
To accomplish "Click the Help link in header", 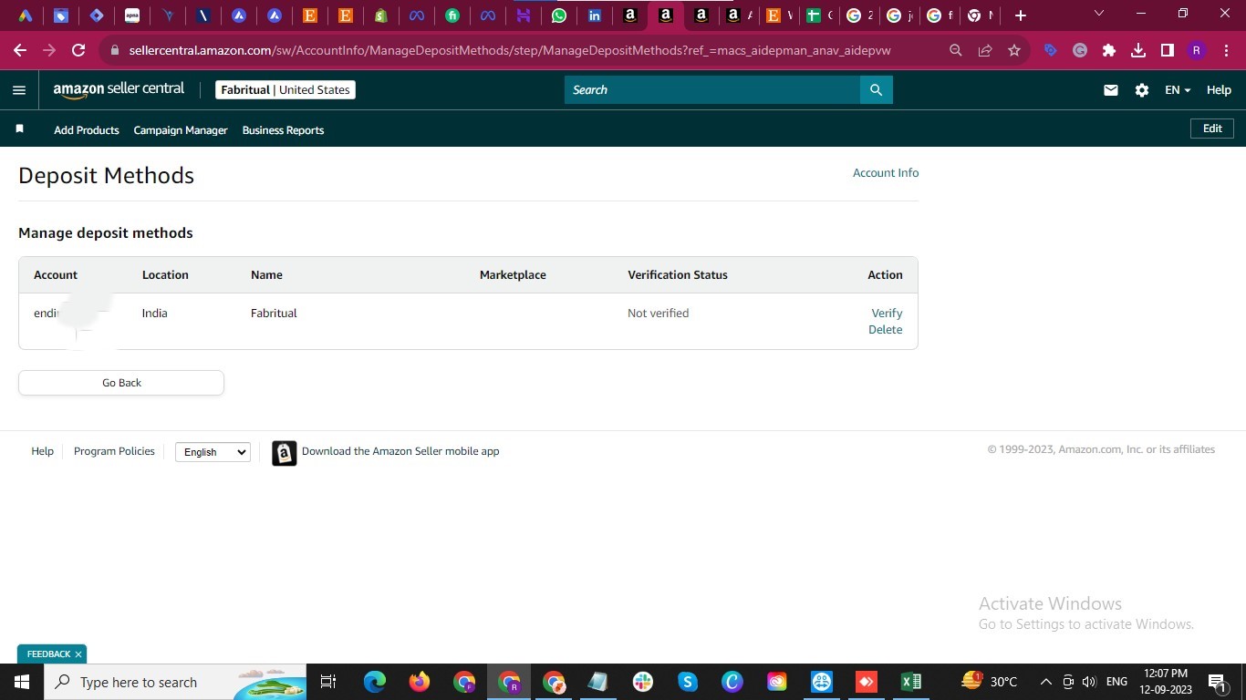I will (x=1219, y=90).
